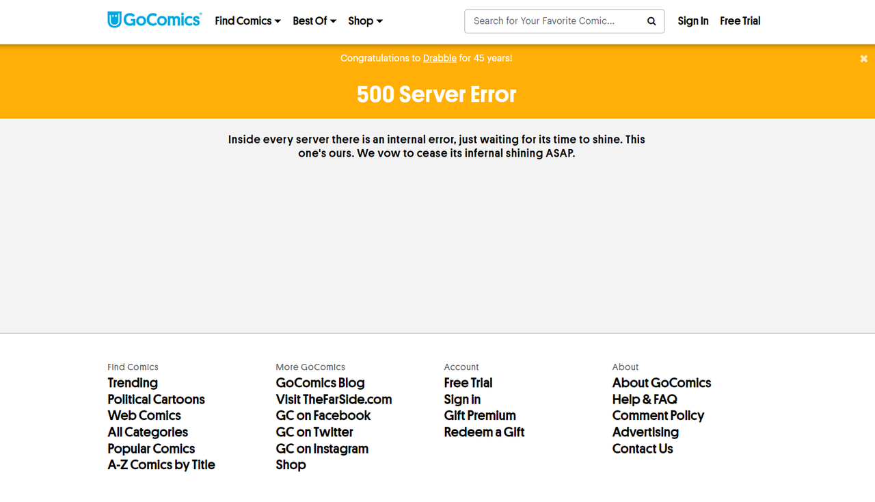Open GC on Instagram link

[x=322, y=449]
